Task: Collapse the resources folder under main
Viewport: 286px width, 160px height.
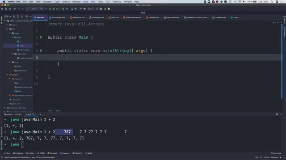Action: tap(13, 54)
